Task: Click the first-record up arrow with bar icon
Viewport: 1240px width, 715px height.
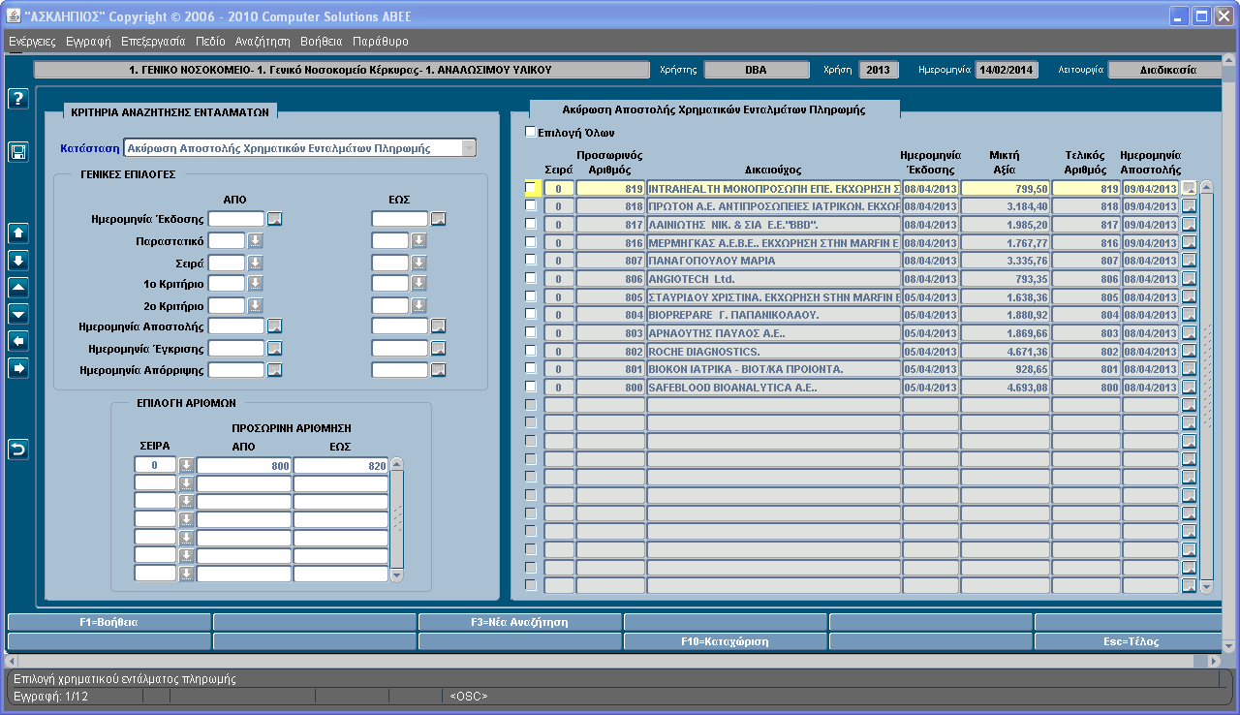Action: [x=17, y=233]
